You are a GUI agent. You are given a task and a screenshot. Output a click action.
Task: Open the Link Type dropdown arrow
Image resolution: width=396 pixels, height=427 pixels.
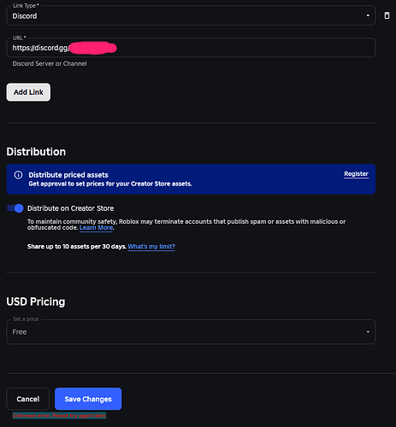(368, 15)
